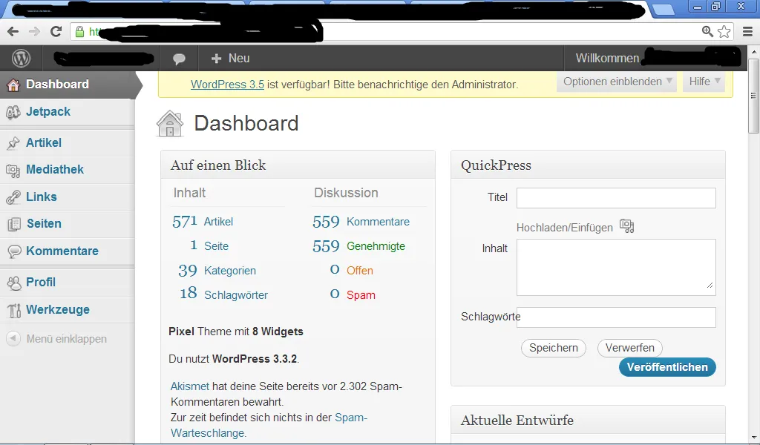Open the Werkzeuge menu item
Image resolution: width=760 pixels, height=445 pixels.
(68, 310)
